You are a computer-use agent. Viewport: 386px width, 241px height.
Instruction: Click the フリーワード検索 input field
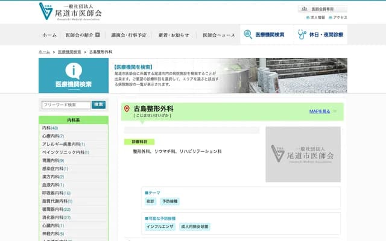pos(66,105)
